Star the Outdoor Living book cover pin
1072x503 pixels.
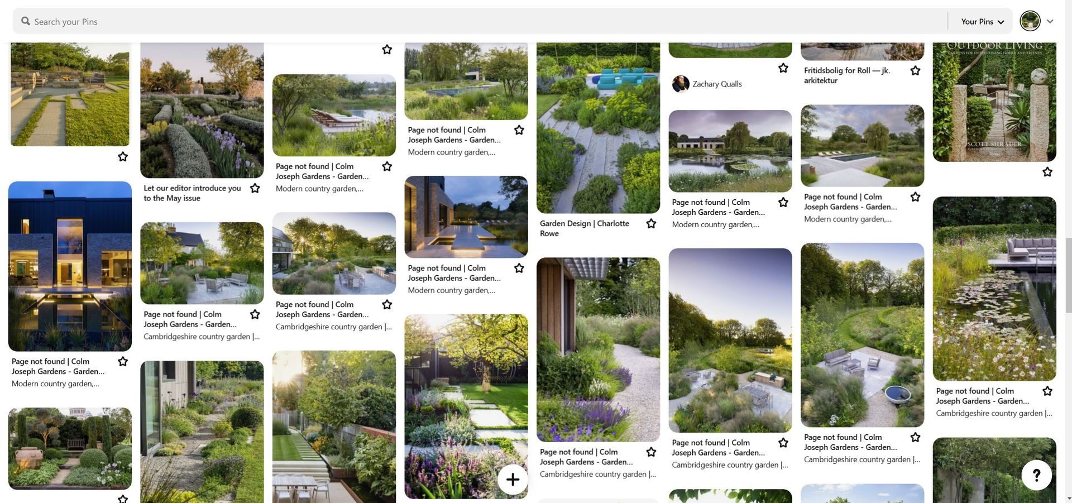(1047, 172)
